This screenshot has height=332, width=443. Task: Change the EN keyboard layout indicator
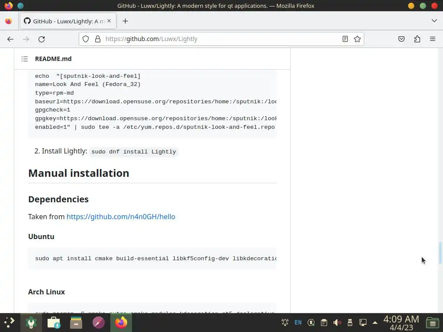[x=298, y=322]
